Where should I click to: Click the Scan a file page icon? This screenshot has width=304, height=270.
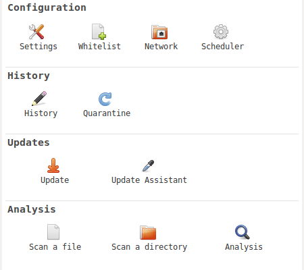53,232
